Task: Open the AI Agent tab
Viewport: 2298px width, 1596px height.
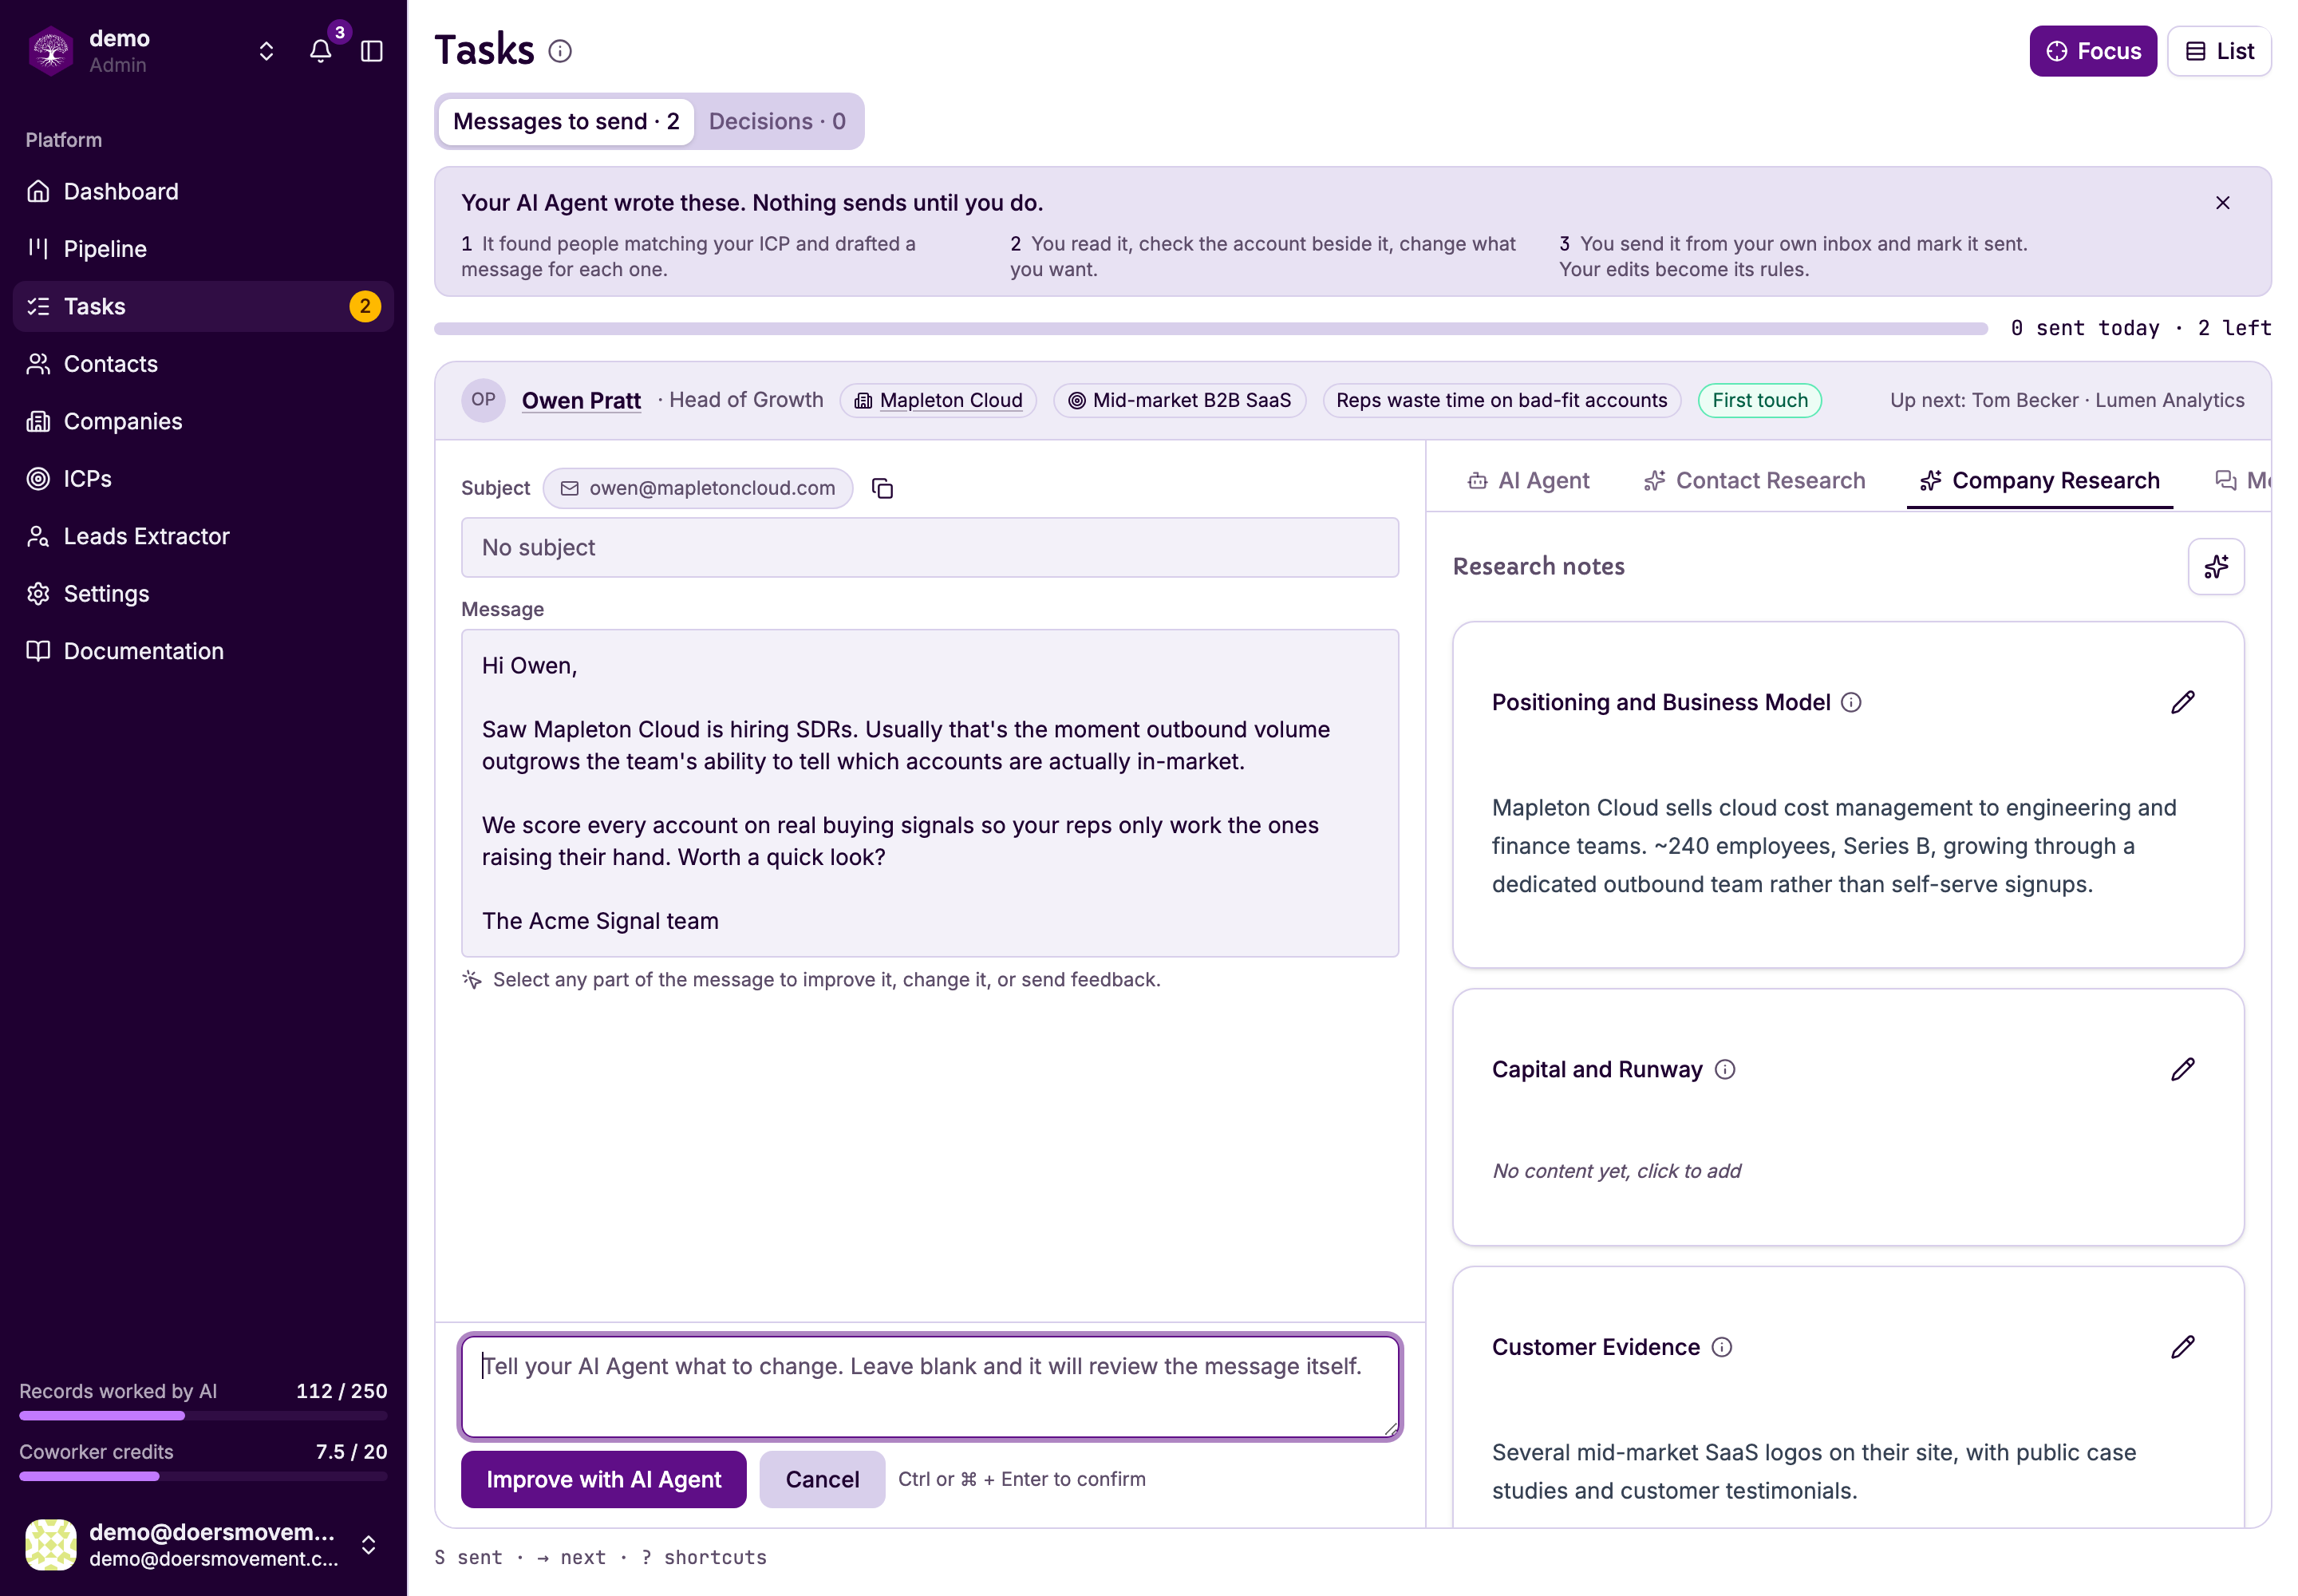Action: coord(1528,481)
